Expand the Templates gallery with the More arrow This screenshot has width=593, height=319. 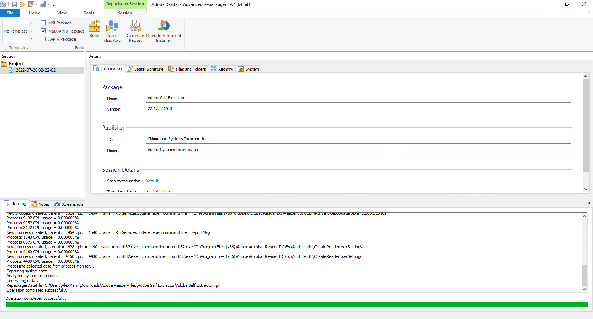tap(32, 38)
